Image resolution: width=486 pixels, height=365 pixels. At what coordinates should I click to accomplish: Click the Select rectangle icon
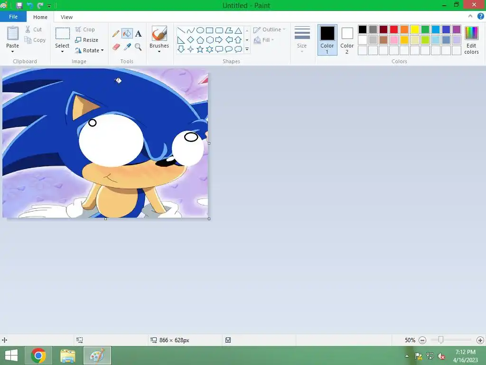point(62,33)
